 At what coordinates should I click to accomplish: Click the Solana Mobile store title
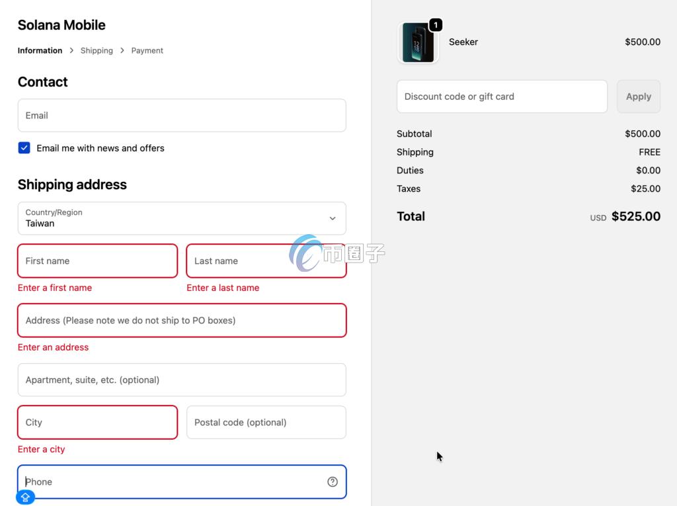61,25
